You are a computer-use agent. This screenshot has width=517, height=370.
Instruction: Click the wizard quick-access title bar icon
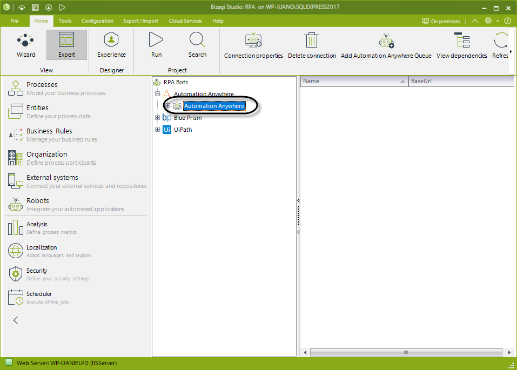coord(22,7)
